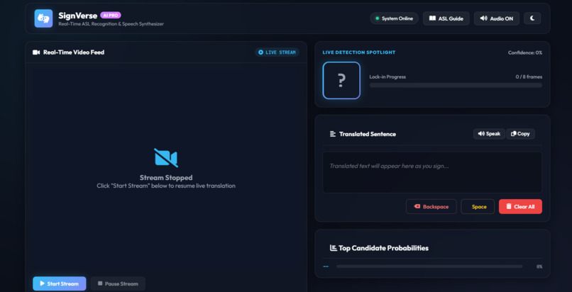Click the video camera icon beside Real-Time Video Feed
The image size is (572, 292).
(x=36, y=52)
